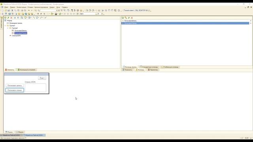Click the text color letter A icon
Screen dimensions: 253x142
[x=56, y=14]
